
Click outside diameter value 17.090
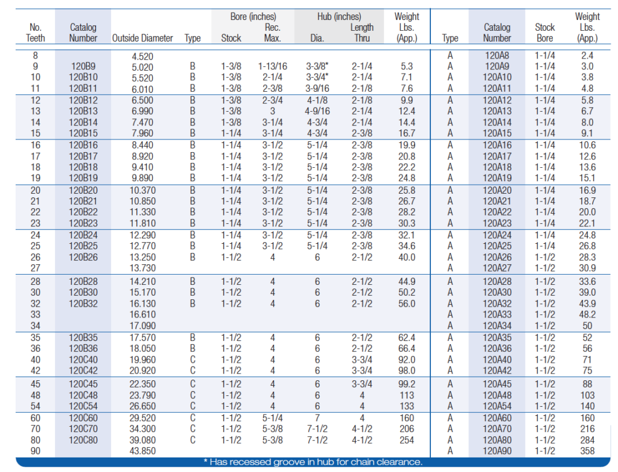click(142, 325)
